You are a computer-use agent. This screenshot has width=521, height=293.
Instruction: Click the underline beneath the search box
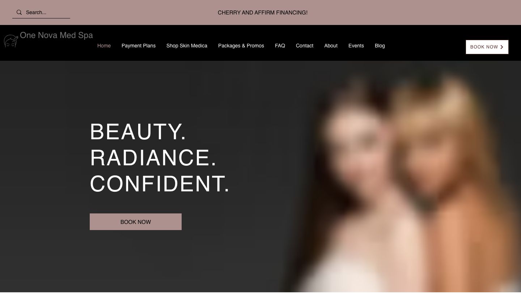tap(41, 18)
